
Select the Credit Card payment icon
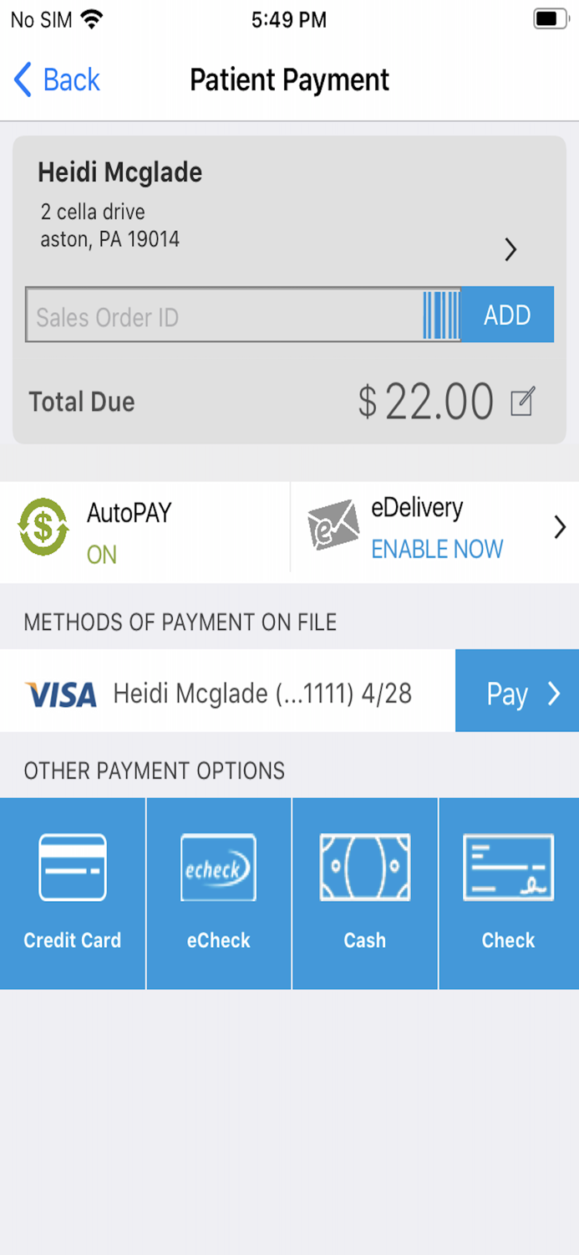pyautogui.click(x=72, y=868)
